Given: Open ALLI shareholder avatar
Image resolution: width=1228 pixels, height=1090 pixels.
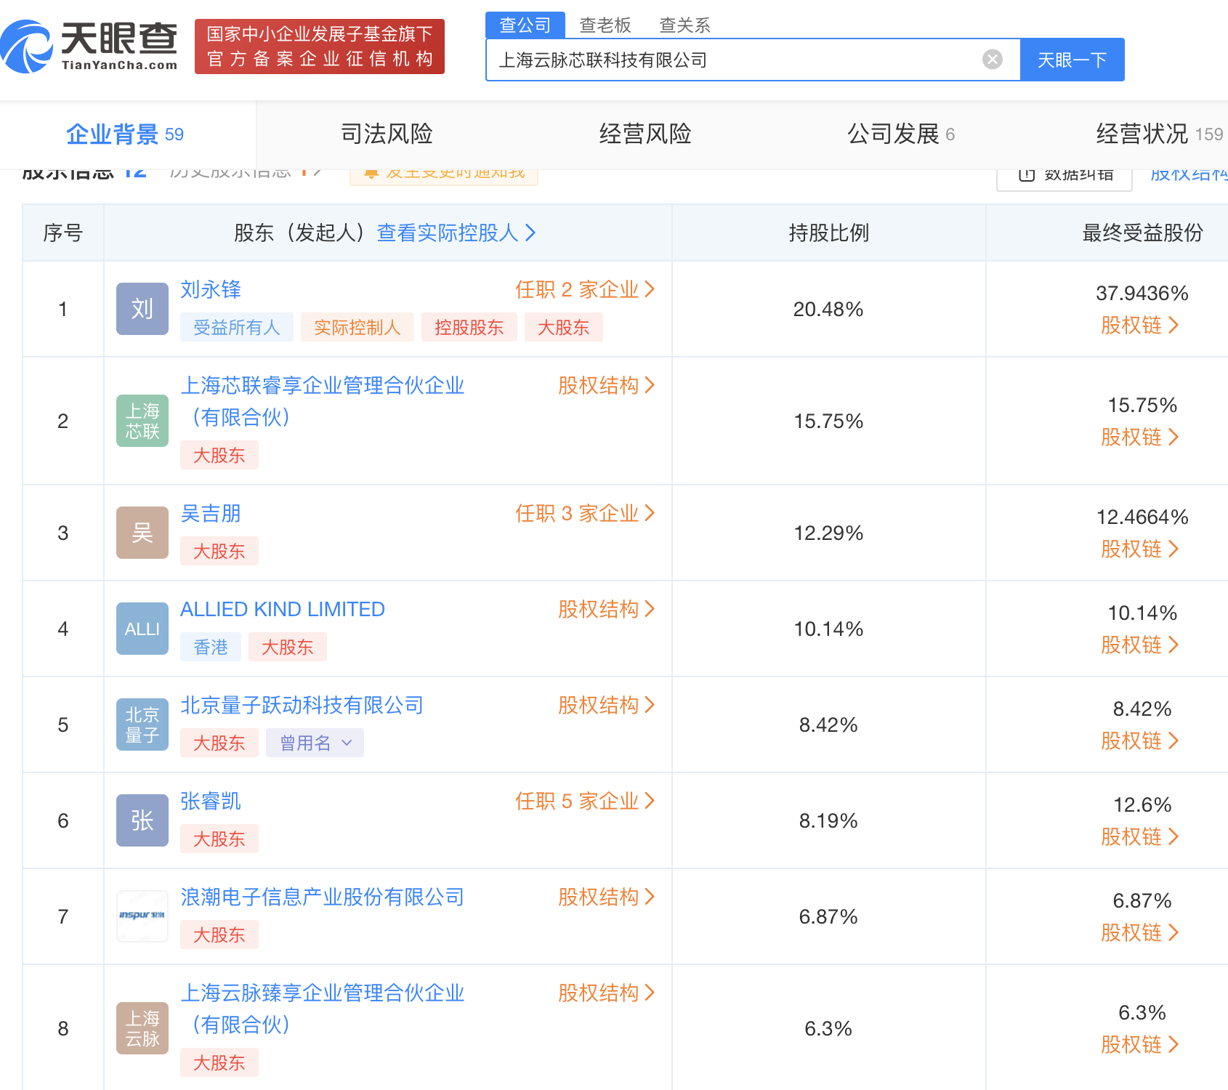Looking at the screenshot, I should tap(142, 629).
